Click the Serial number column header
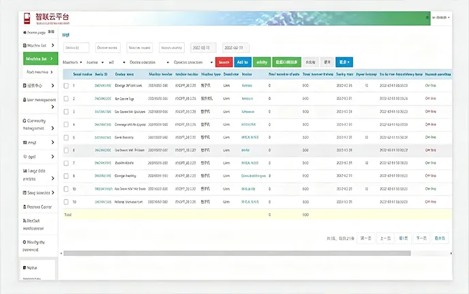469x294 pixels. 82,74
